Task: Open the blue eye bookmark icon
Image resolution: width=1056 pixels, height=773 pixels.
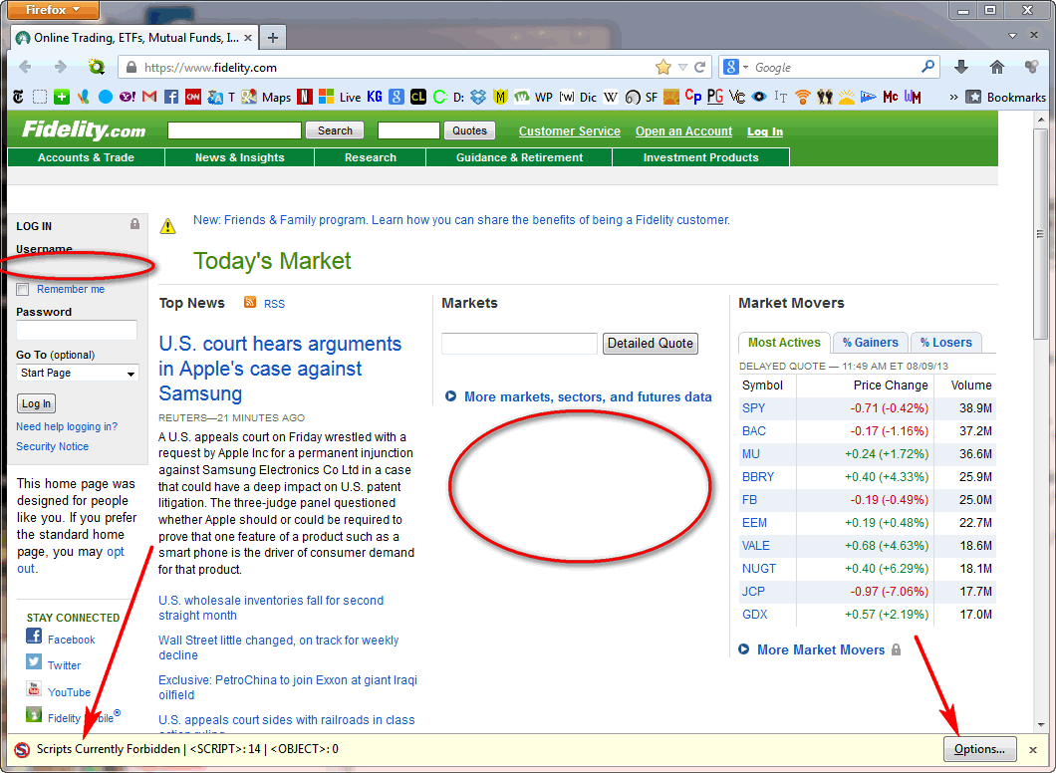Action: click(759, 97)
